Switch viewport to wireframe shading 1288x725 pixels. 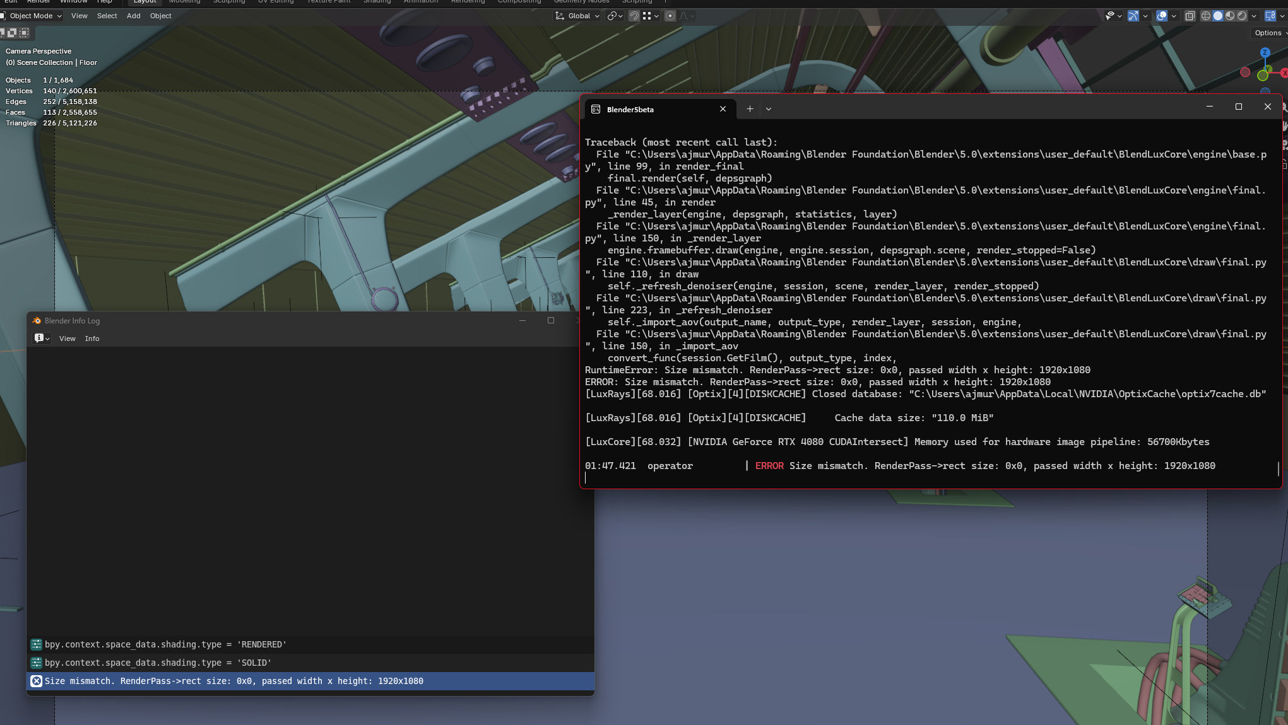coord(1205,16)
